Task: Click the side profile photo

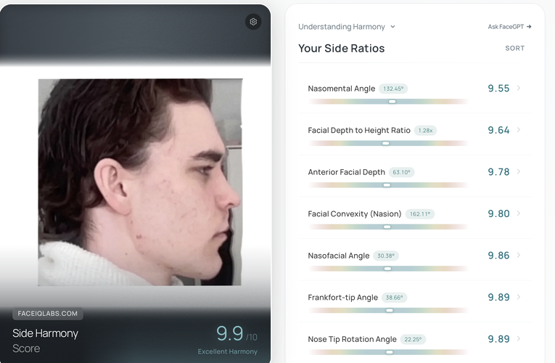Action: [140, 182]
